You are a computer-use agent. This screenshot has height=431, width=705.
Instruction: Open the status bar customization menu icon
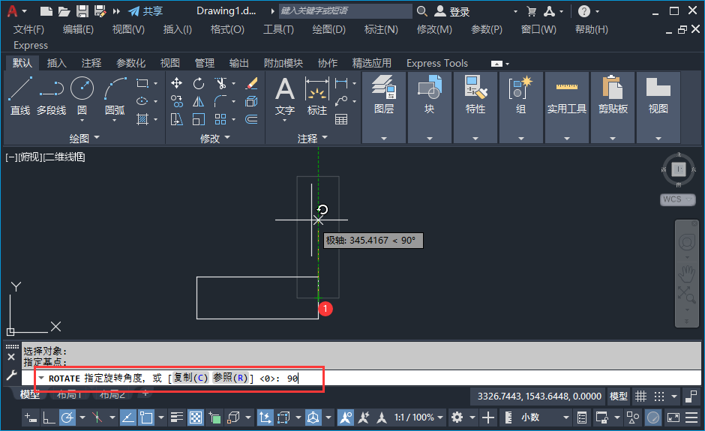[x=691, y=418]
